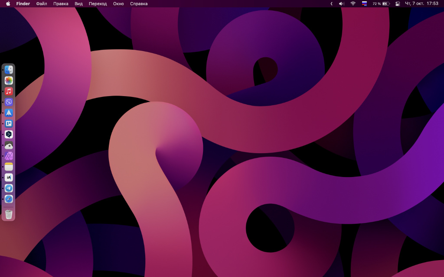Open the Apple menu
Screen dimensions: 444x277
tap(8, 3)
